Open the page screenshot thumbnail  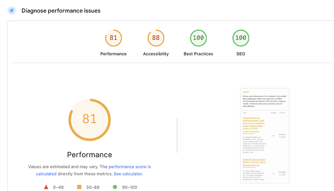[265, 136]
